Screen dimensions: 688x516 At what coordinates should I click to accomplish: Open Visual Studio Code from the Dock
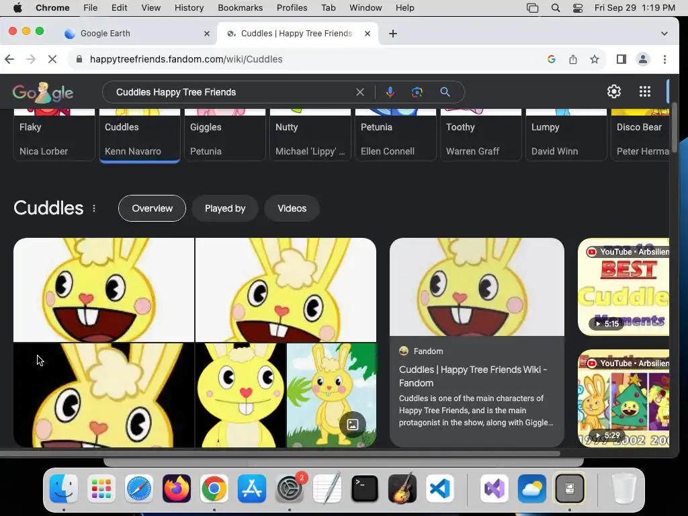pyautogui.click(x=440, y=488)
